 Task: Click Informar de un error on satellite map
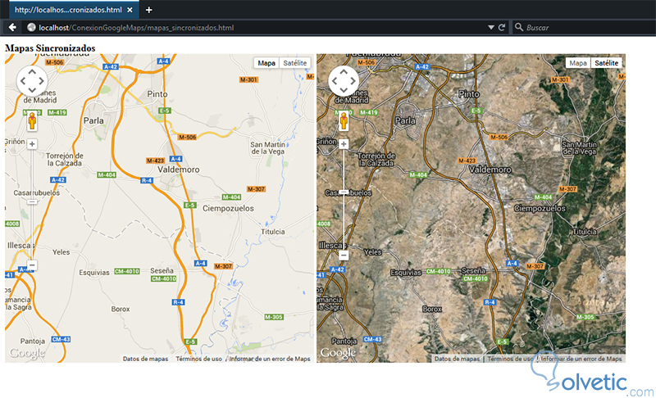coord(581,359)
